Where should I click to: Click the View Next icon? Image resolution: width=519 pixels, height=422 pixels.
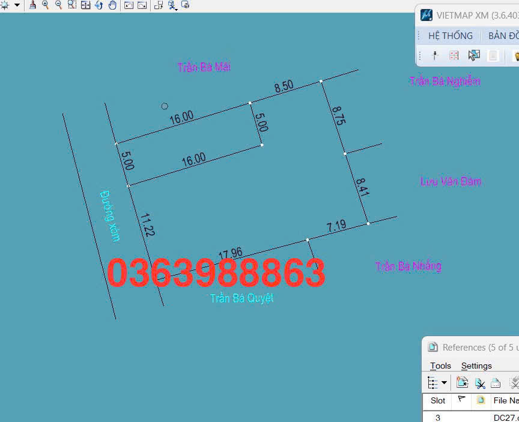[x=142, y=5]
